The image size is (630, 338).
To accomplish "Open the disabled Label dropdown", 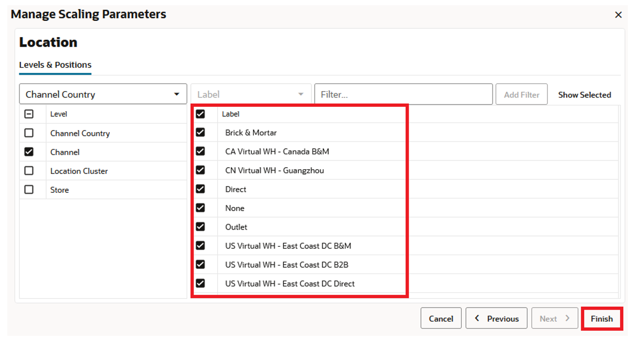I will [x=251, y=94].
